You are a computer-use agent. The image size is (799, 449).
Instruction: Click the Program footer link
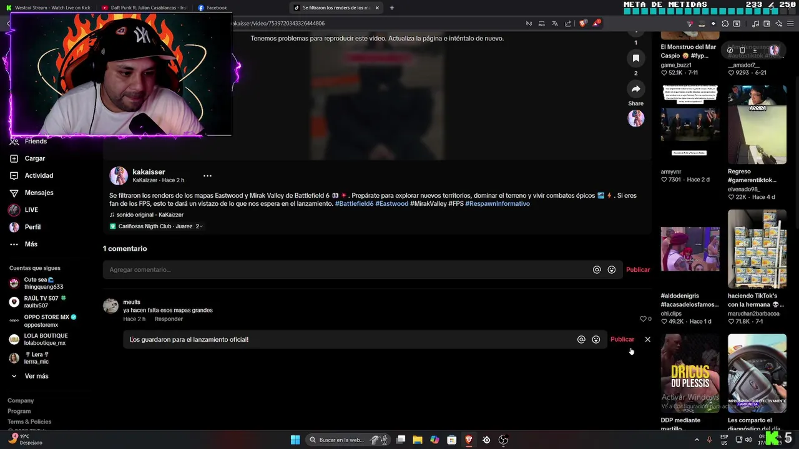pyautogui.click(x=19, y=412)
